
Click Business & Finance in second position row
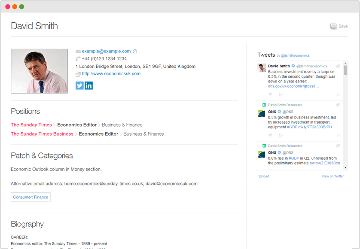(144, 134)
